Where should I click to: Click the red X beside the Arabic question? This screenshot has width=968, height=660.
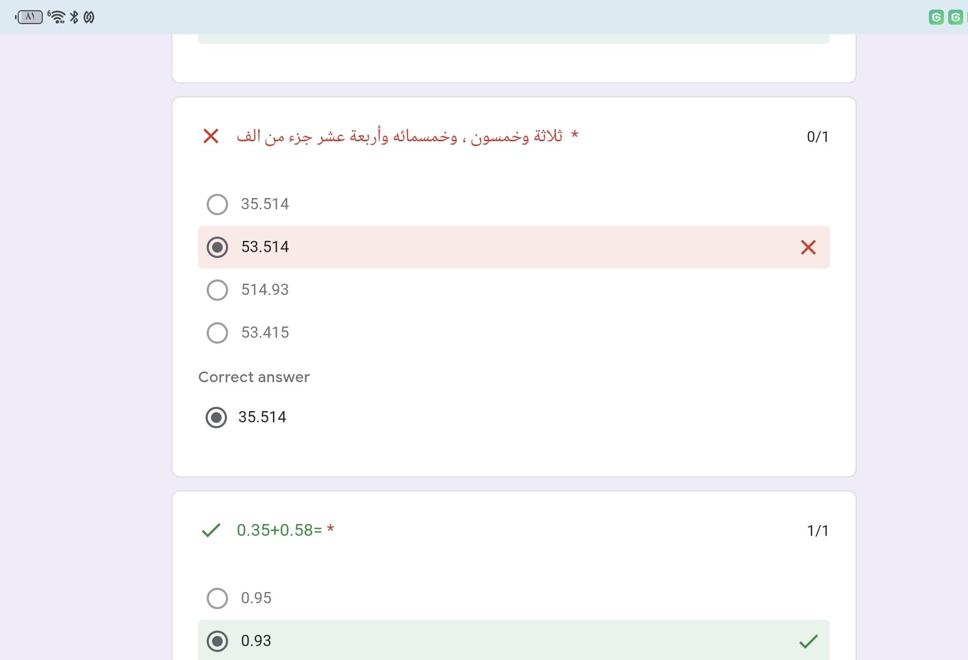pyautogui.click(x=211, y=136)
